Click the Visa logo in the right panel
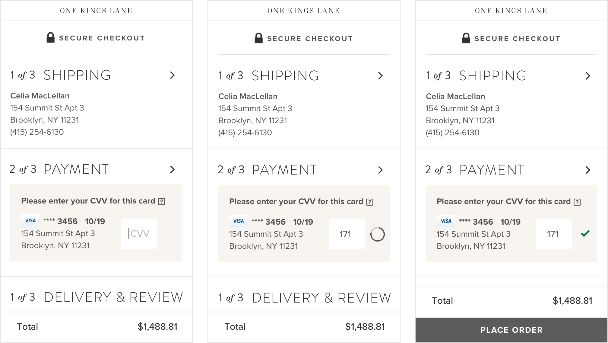The height and width of the screenshot is (343, 608). [x=446, y=221]
